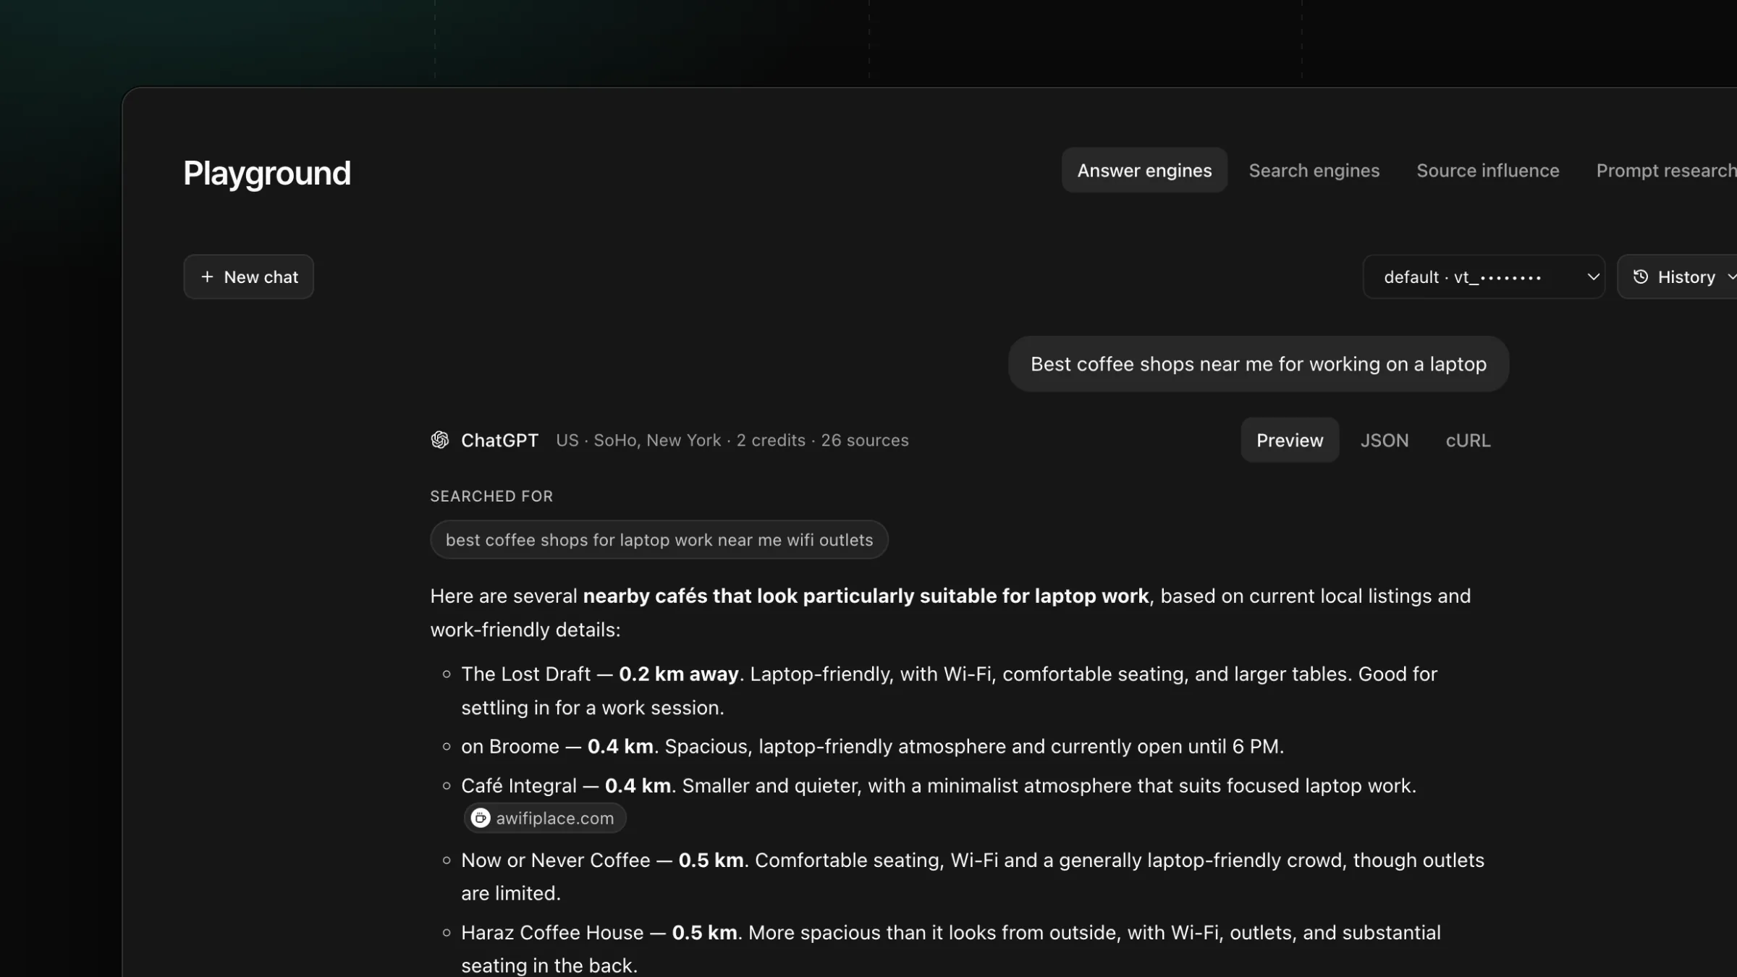Select the JSON view toggle

[x=1384, y=440]
